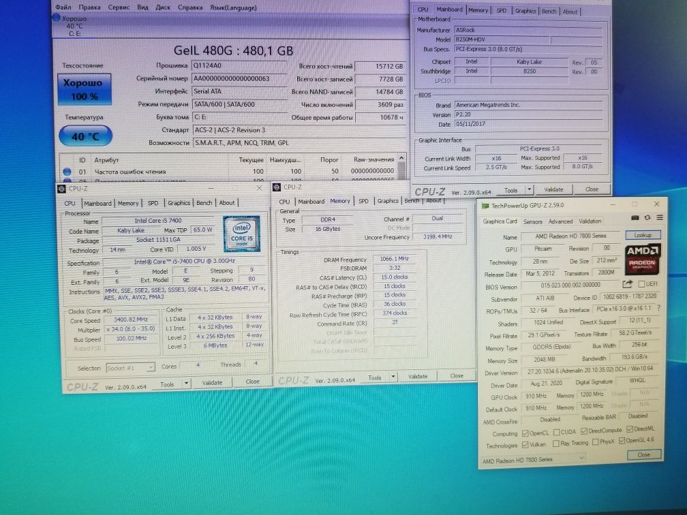The width and height of the screenshot is (687, 515).
Task: Toggle the UEFI checkbox in GPU-Z
Action: 641,284
